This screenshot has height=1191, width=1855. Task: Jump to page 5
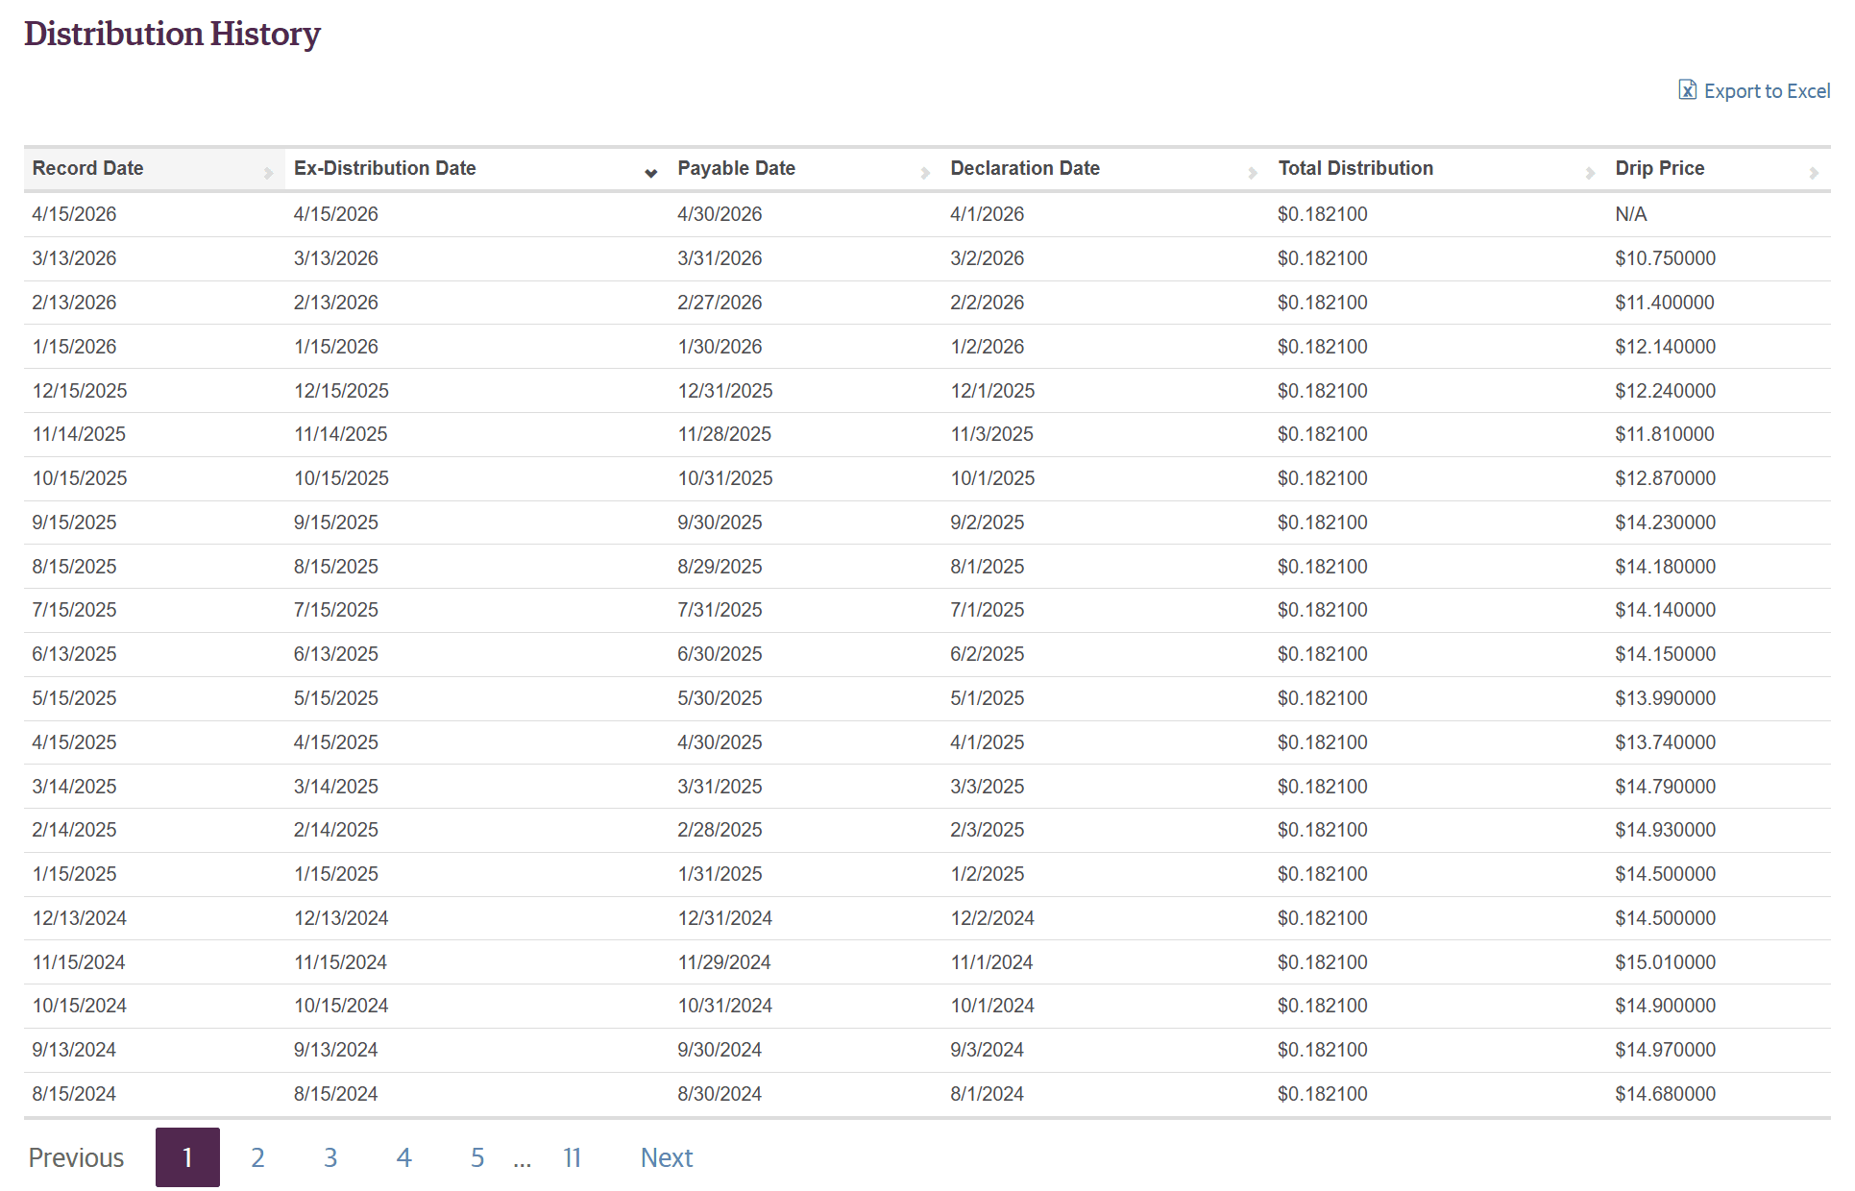click(476, 1157)
